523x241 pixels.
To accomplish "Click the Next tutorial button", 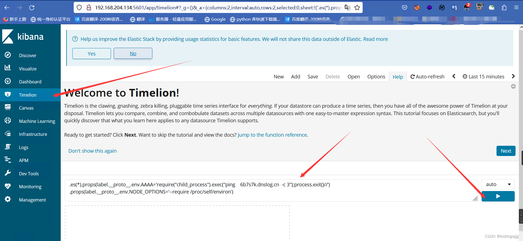I will coord(506,151).
